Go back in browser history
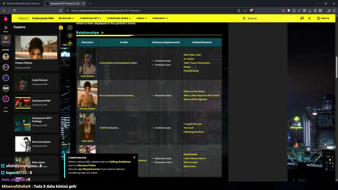Image resolution: width=338 pixels, height=190 pixels. click(x=4, y=11)
